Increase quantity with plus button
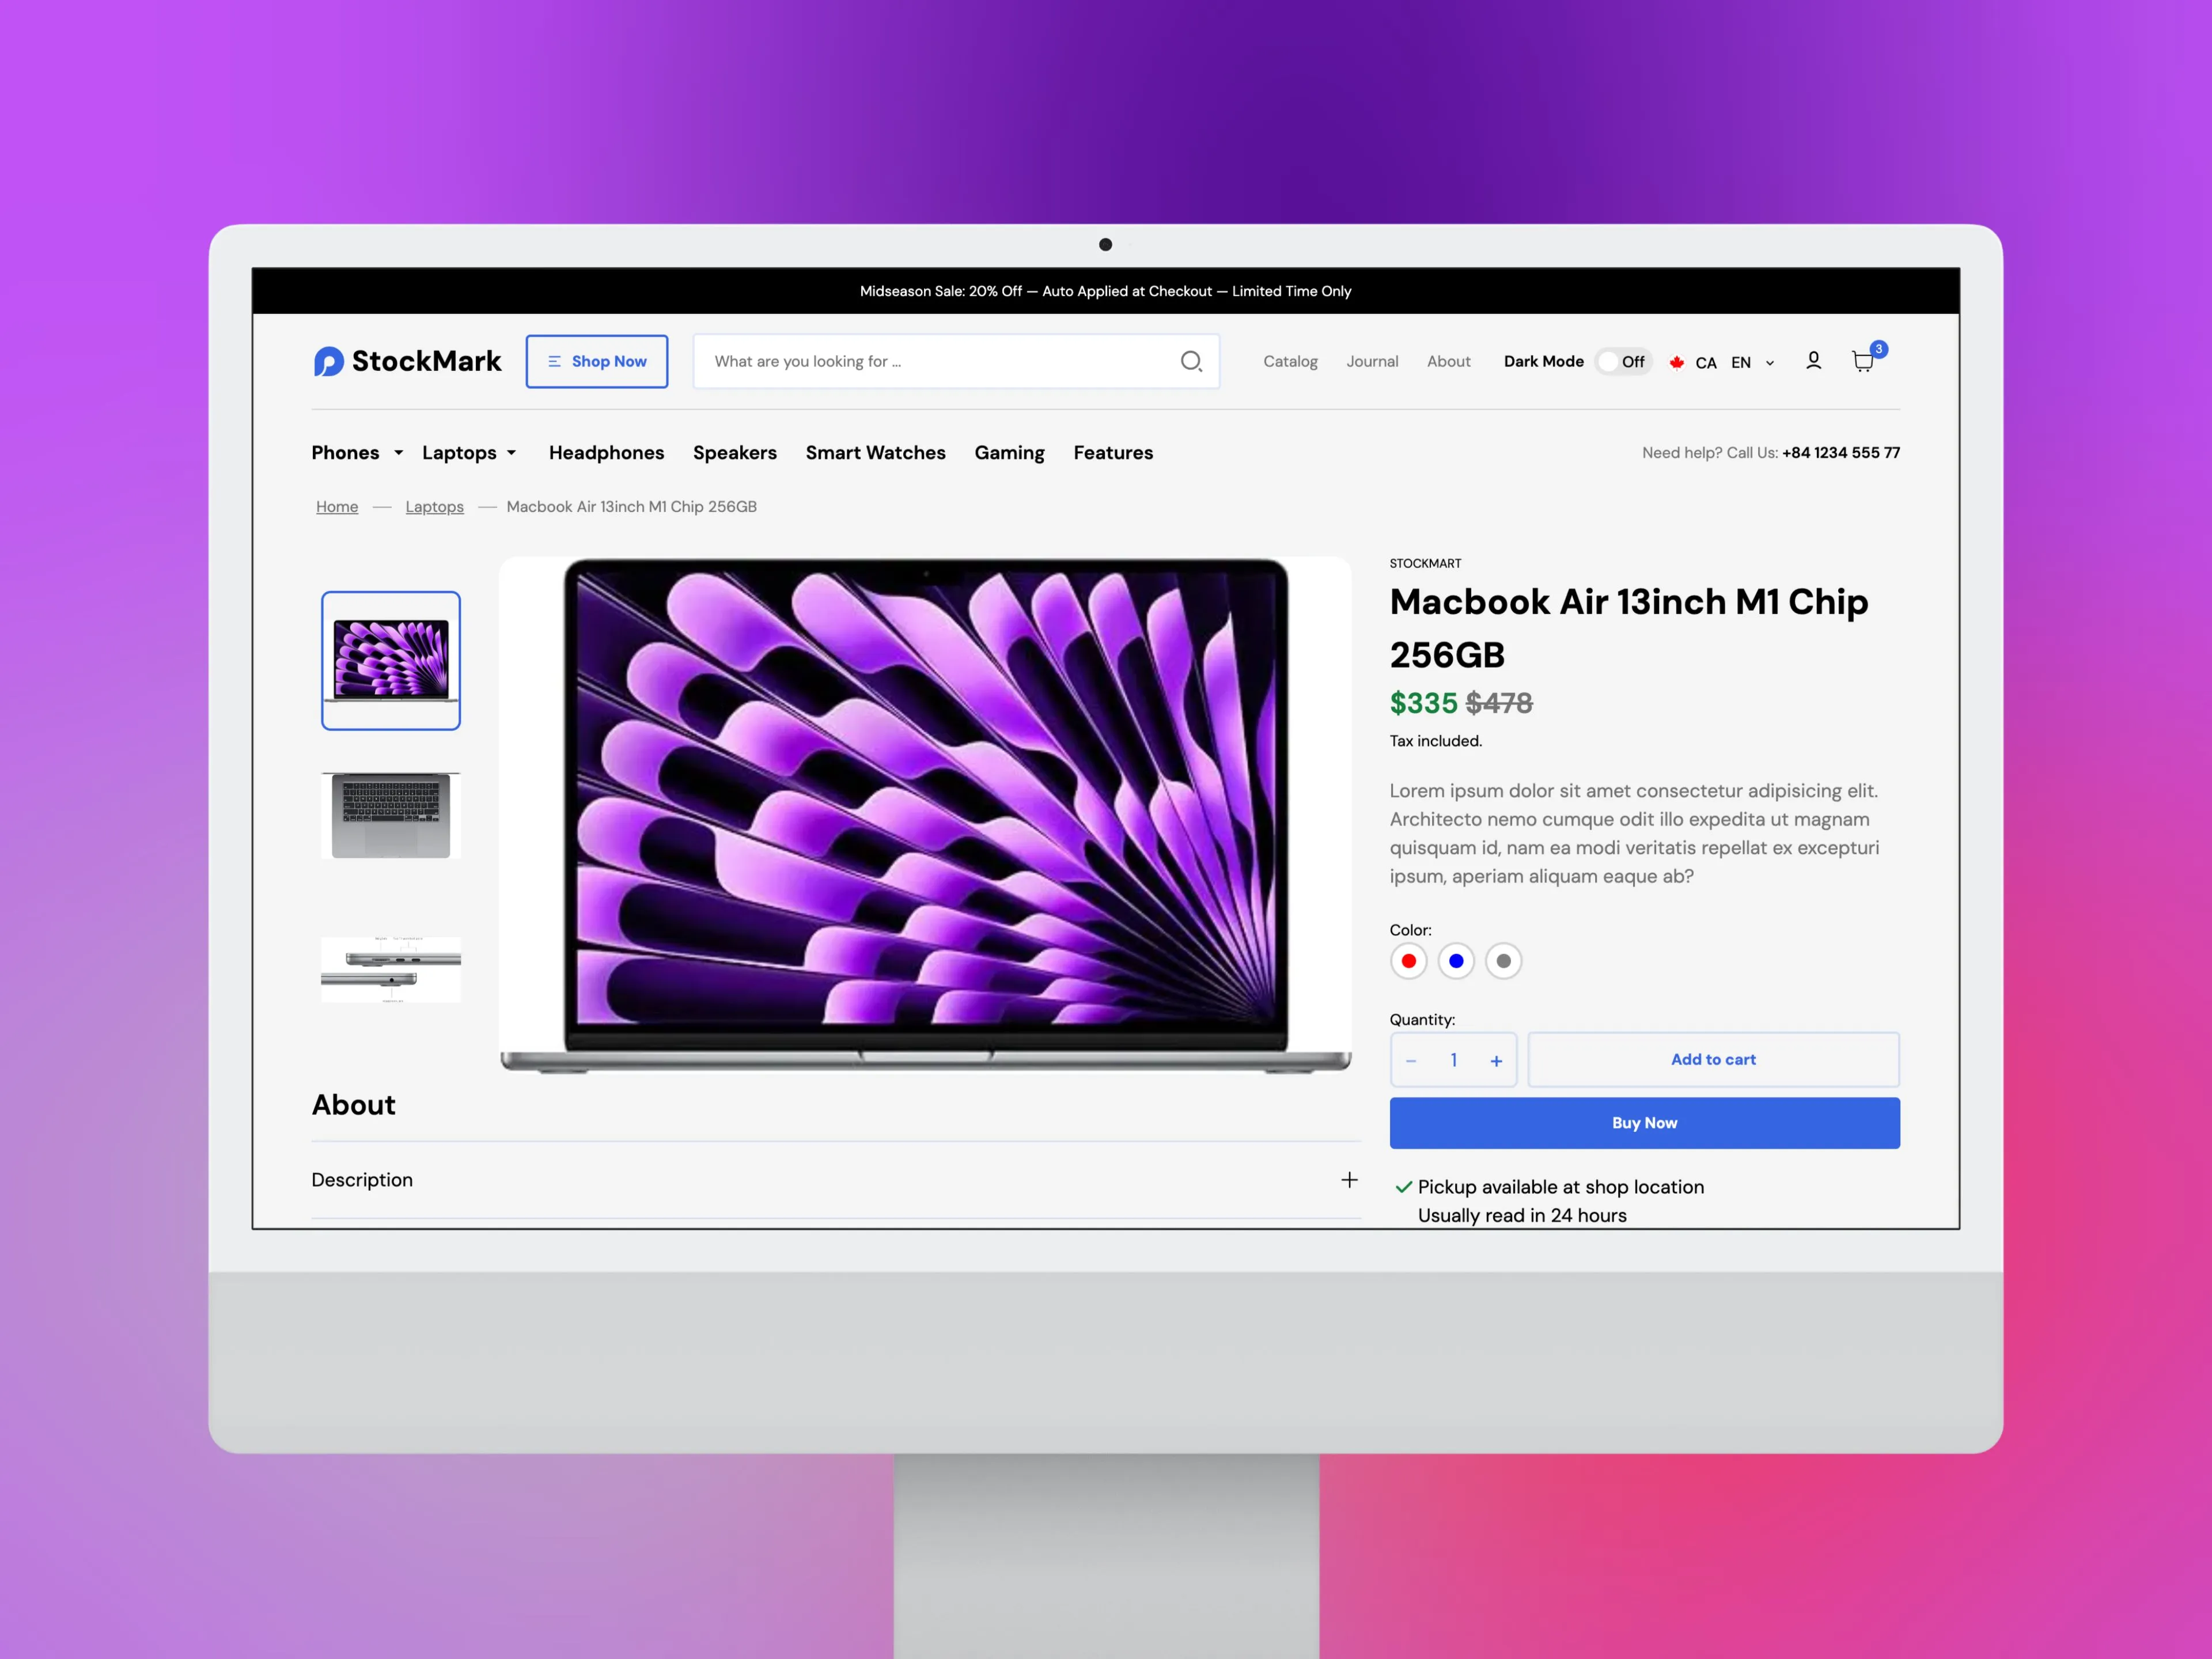 1496,1061
